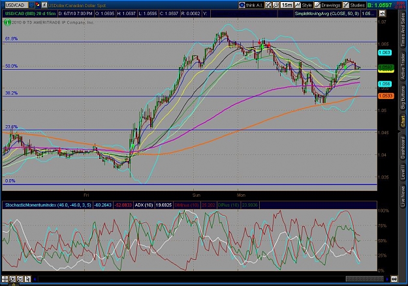The width and height of the screenshot is (408, 286).
Task: Switch to the Big Buttons tab
Action: pyautogui.click(x=403, y=98)
